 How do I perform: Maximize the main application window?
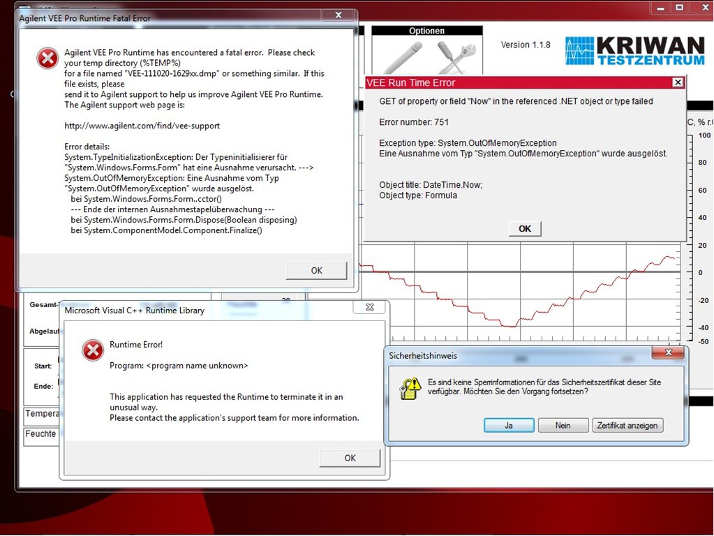tap(678, 8)
